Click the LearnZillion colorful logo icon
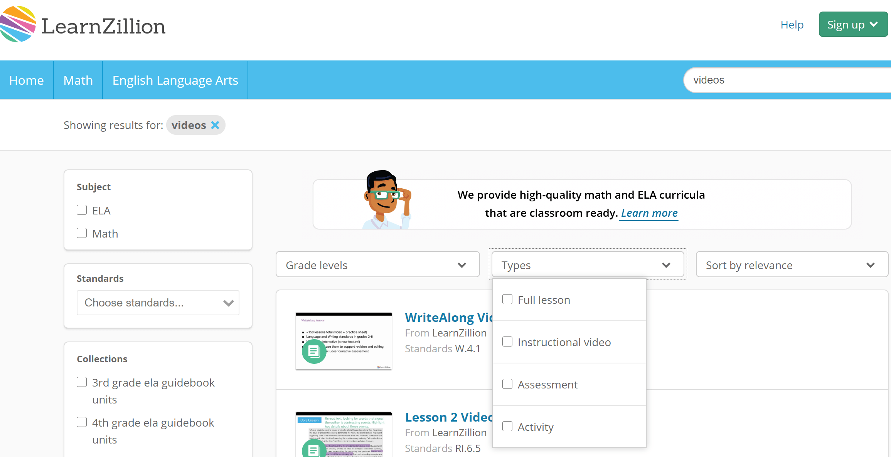 18,24
